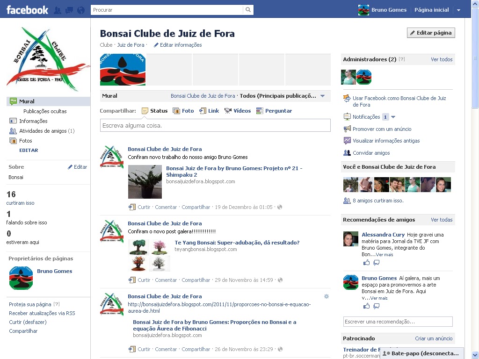The height and width of the screenshot is (359, 479).
Task: Like Alessandra Cury's recommendation thumbs-up icon
Action: 366,263
